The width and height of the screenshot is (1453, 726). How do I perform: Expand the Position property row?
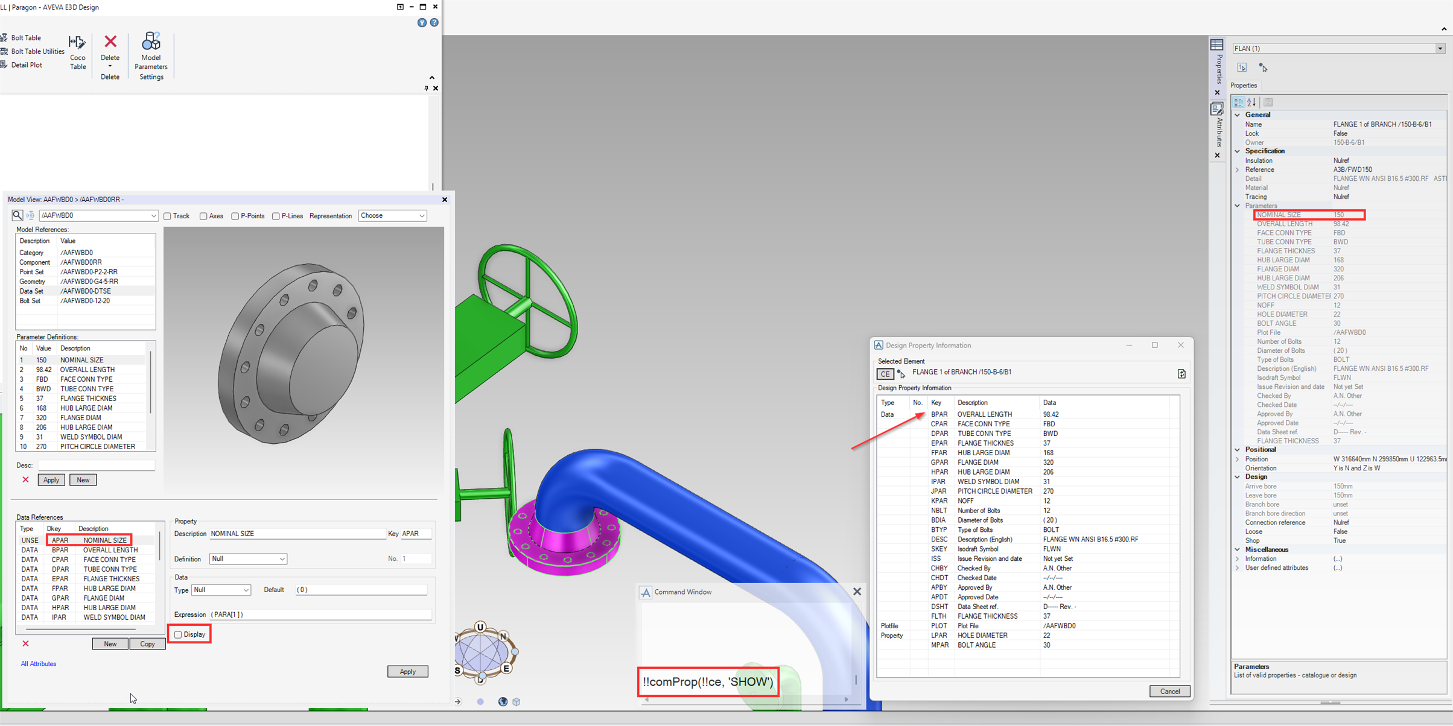point(1238,459)
